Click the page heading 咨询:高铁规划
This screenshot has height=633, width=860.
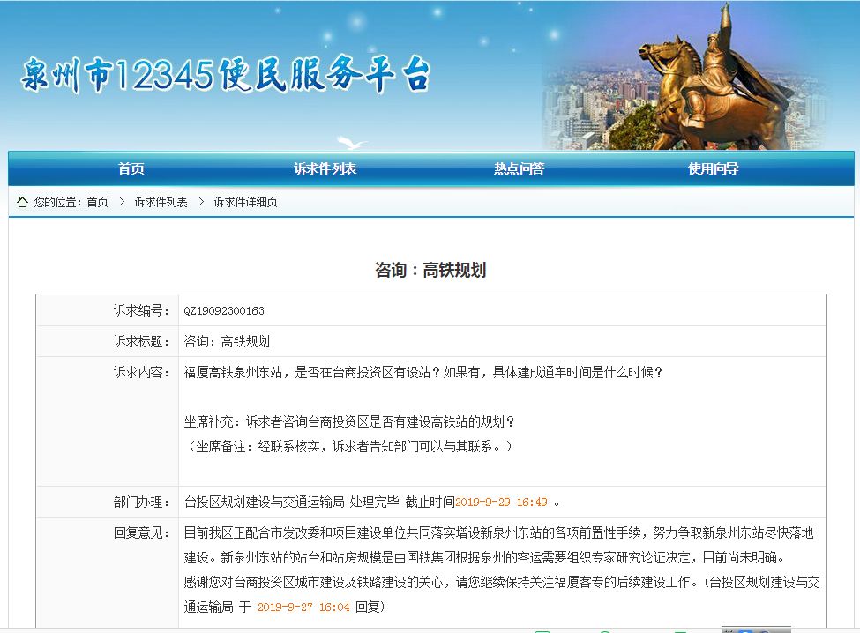click(430, 270)
